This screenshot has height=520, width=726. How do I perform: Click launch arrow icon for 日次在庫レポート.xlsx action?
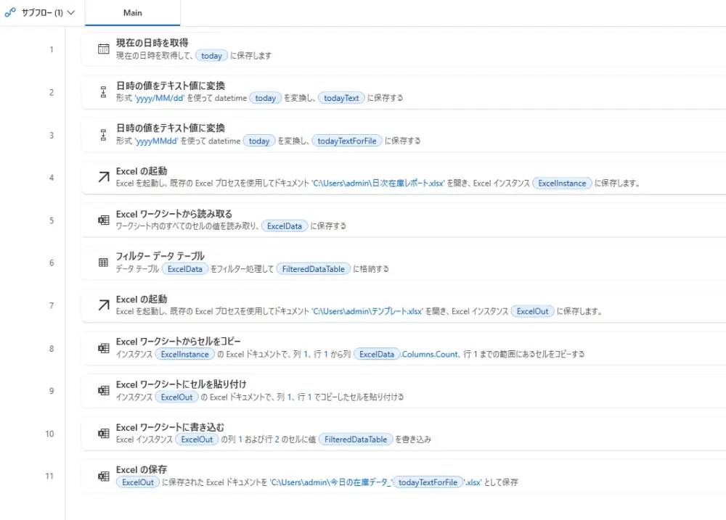[103, 178]
